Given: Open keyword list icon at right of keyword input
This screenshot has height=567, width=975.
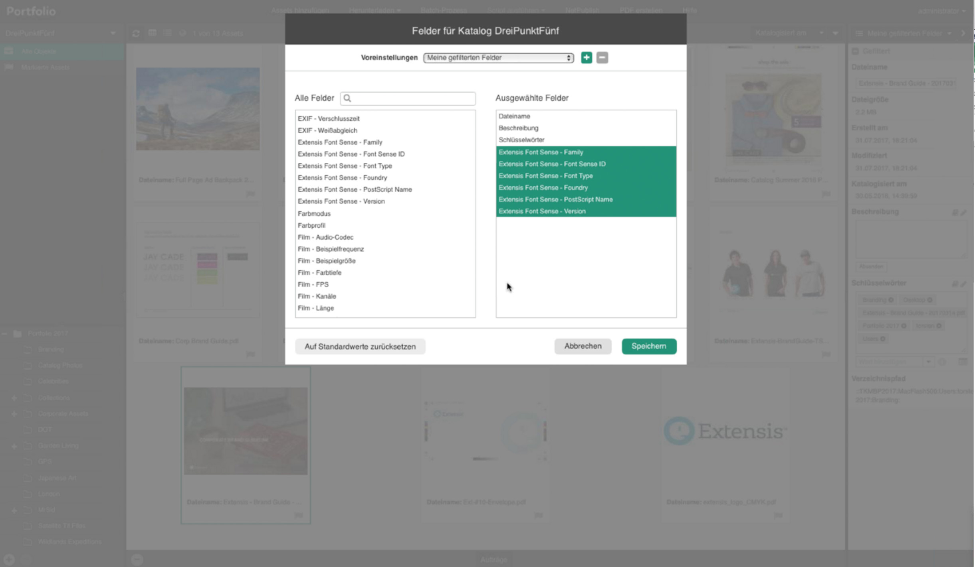Looking at the screenshot, I should [x=963, y=362].
